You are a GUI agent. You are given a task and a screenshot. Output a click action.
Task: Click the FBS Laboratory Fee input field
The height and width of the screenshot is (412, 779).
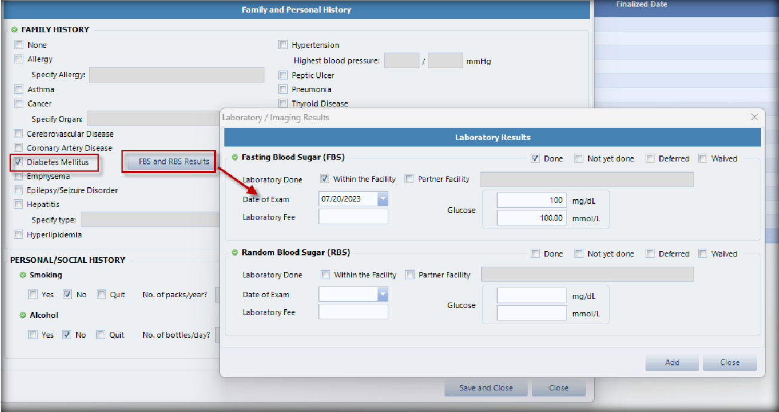coord(353,216)
